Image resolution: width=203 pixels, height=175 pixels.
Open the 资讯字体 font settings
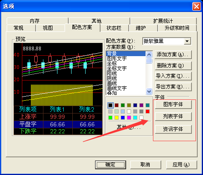coord(173,129)
